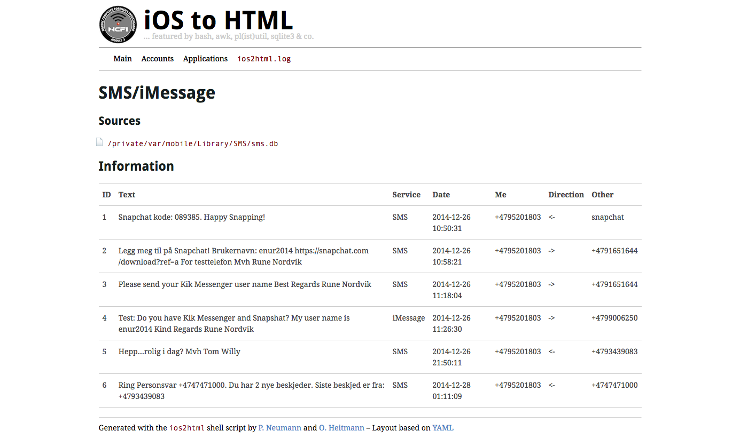Viewport: 740px width, 439px height.
Task: Click SMS service cell in row 1
Action: coord(400,217)
